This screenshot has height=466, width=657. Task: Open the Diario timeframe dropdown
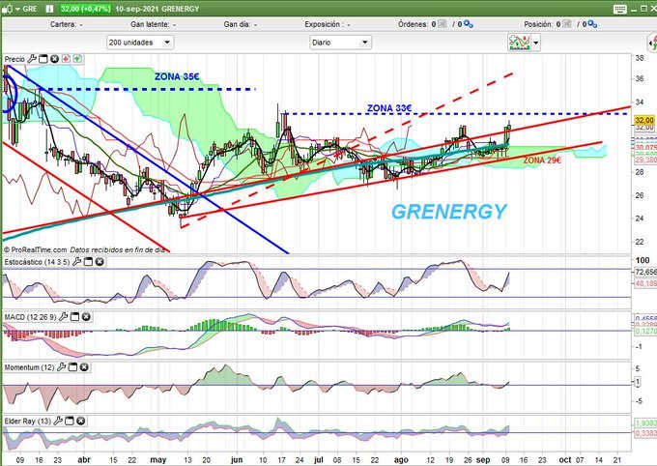[340, 43]
